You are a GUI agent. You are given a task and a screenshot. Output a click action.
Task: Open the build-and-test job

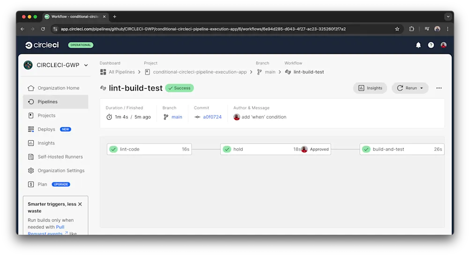pyautogui.click(x=402, y=149)
